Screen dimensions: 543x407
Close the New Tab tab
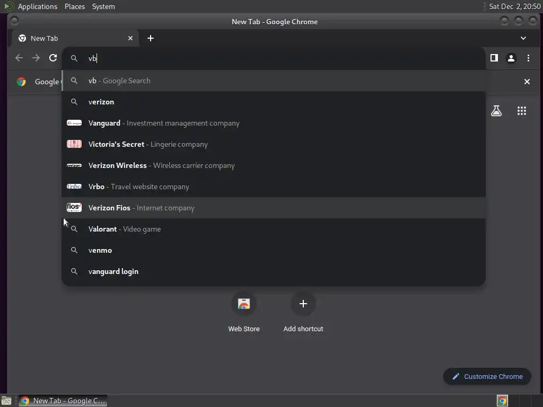(130, 38)
